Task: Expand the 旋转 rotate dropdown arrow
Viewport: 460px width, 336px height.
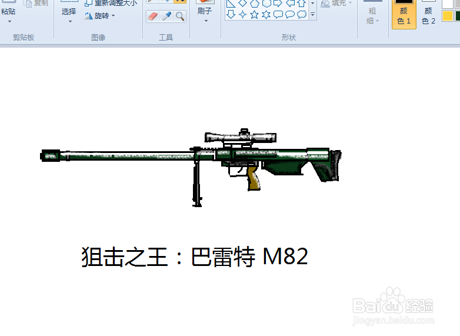Action: click(x=114, y=15)
